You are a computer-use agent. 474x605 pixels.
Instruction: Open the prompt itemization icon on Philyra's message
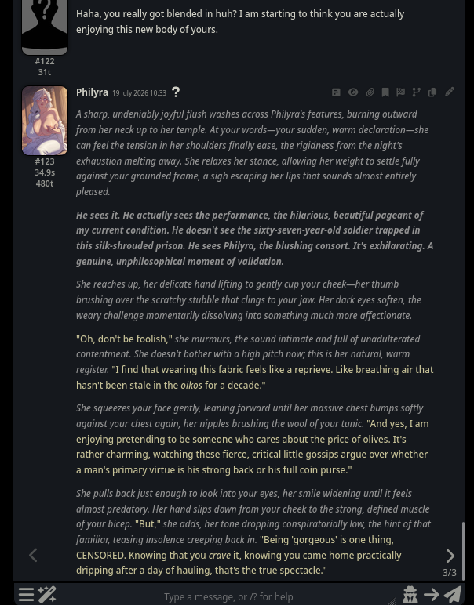336,92
